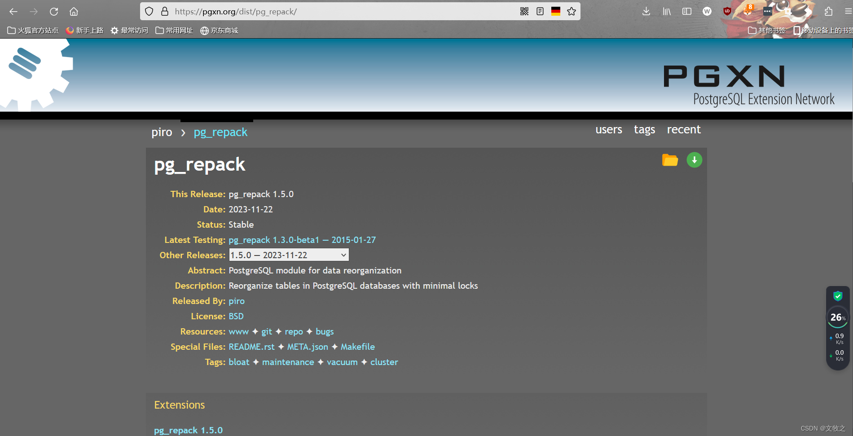Toggle tracking protection via the shield icon
This screenshot has height=436, width=853.
[149, 11]
